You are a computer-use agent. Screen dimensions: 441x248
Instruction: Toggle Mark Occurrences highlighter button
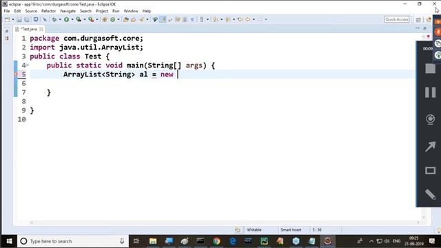(163, 19)
